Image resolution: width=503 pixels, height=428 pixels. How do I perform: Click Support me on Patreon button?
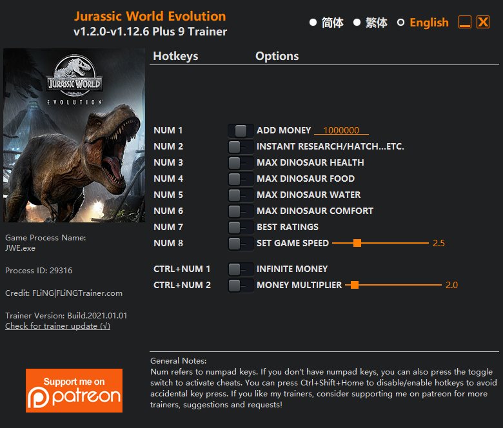tap(74, 391)
